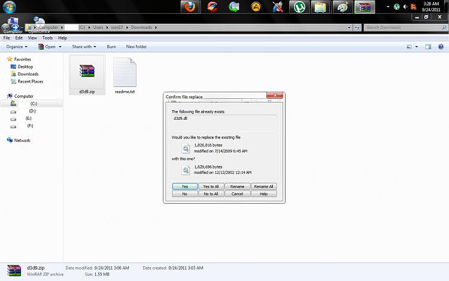The height and width of the screenshot is (281, 449).
Task: Expand the address bar history dropdown
Action: [349, 28]
